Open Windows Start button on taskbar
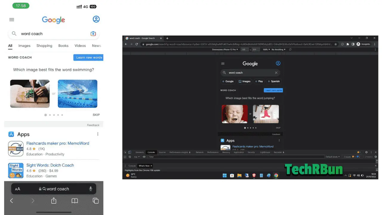382x215 pixels. point(224,175)
